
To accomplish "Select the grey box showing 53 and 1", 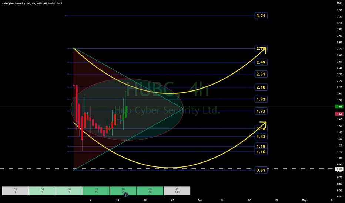I will click(x=15, y=191).
